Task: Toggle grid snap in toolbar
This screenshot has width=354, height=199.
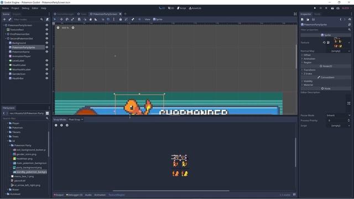Action: tap(108, 19)
